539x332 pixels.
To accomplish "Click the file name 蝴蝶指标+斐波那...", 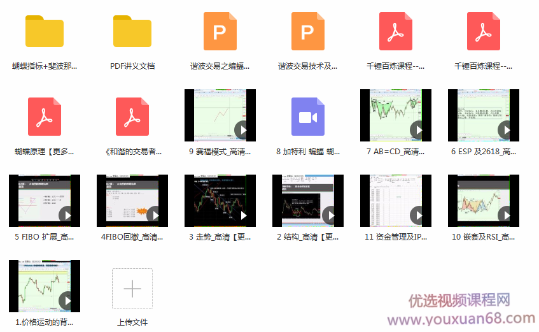I will tap(45, 66).
